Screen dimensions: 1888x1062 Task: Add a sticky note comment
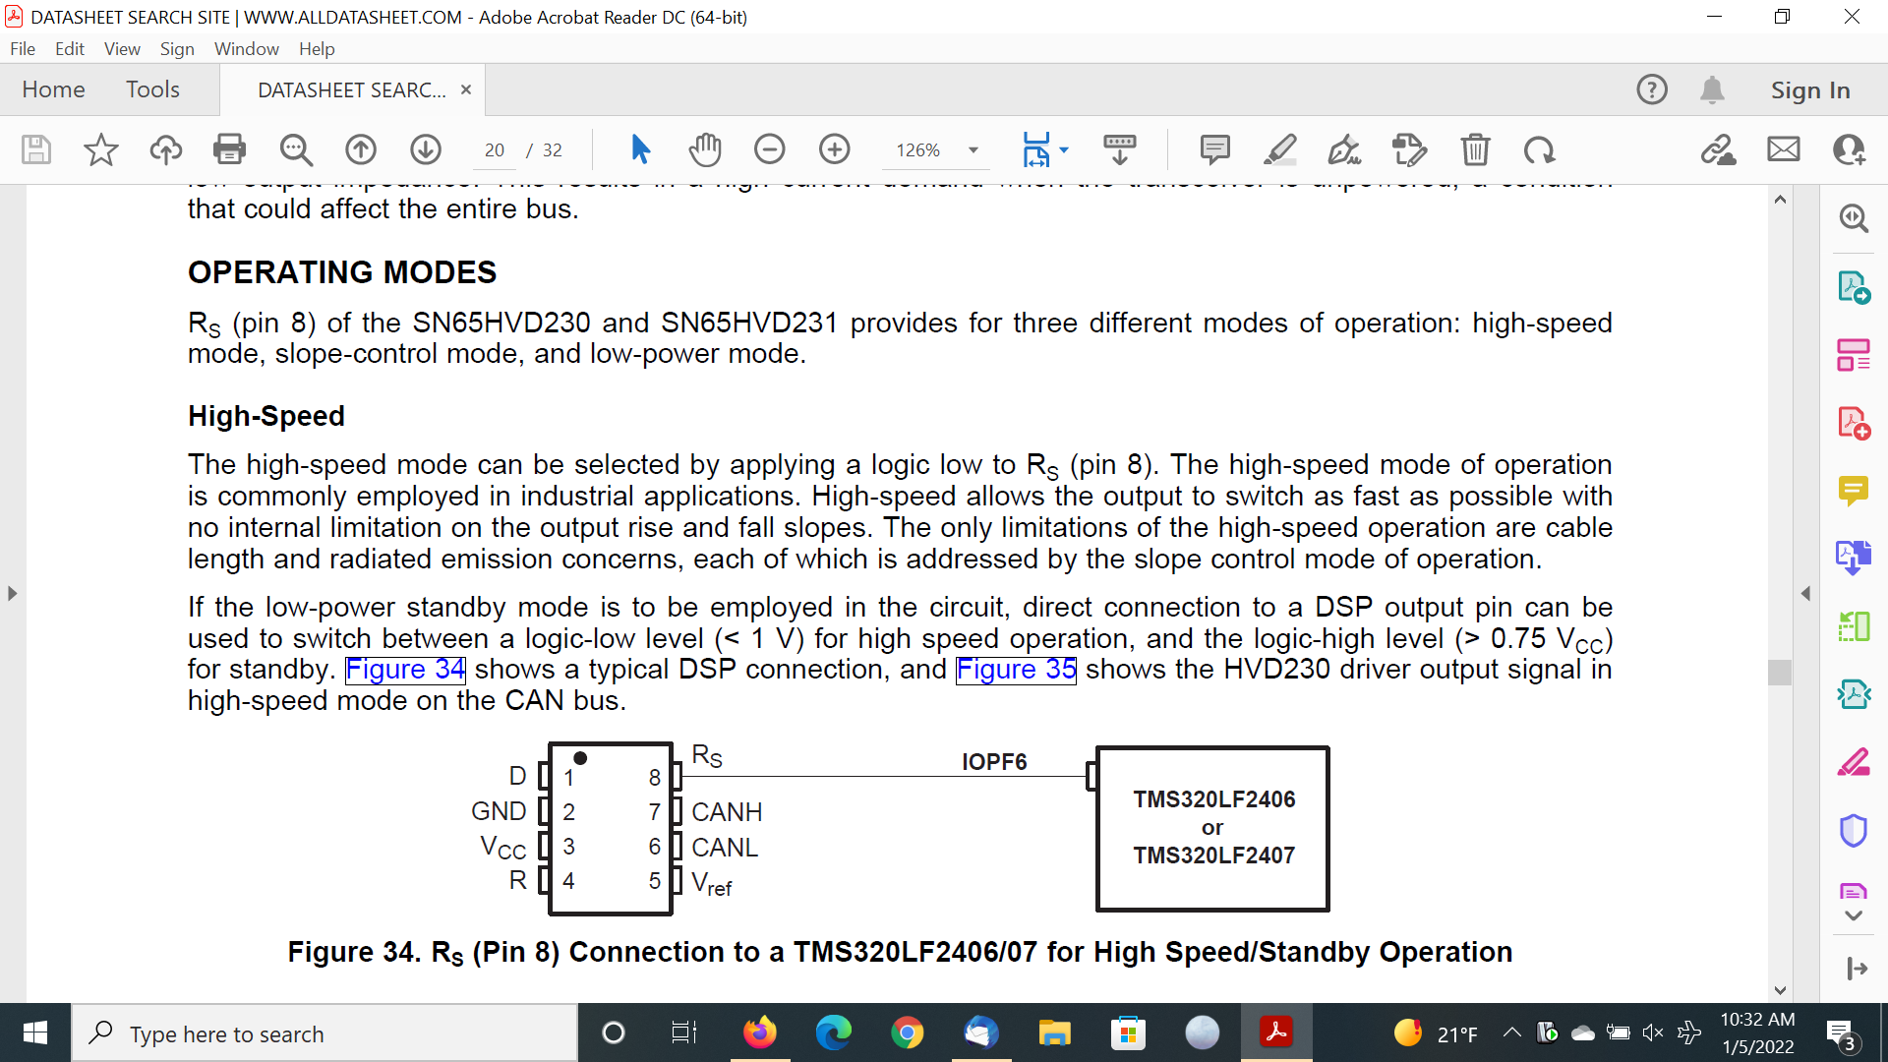pos(1214,149)
